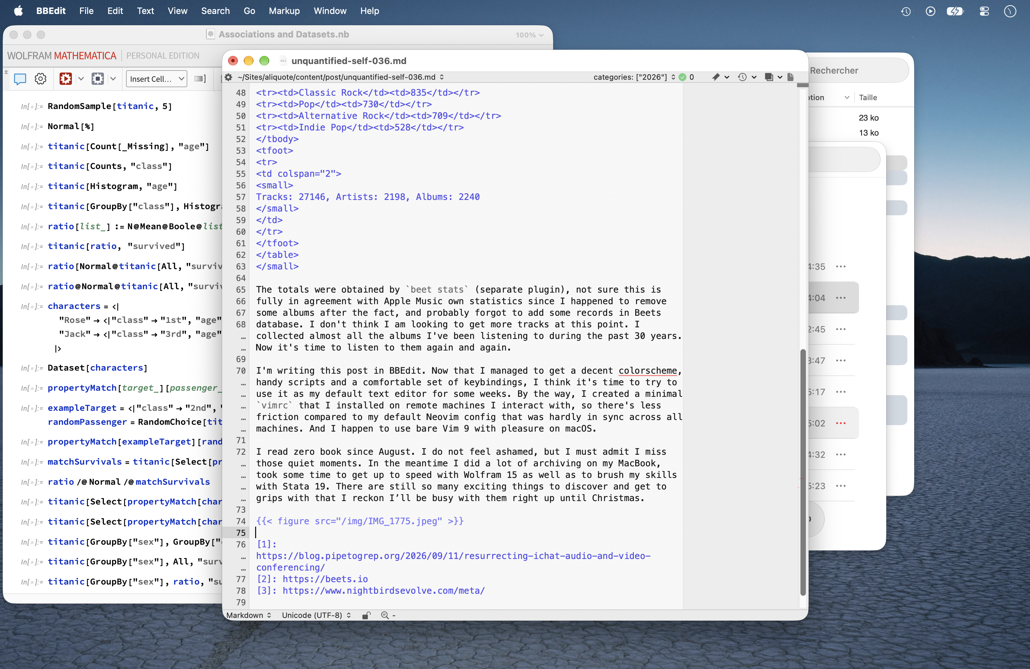Click the red evaluate cells icon in Mathematica

point(66,79)
